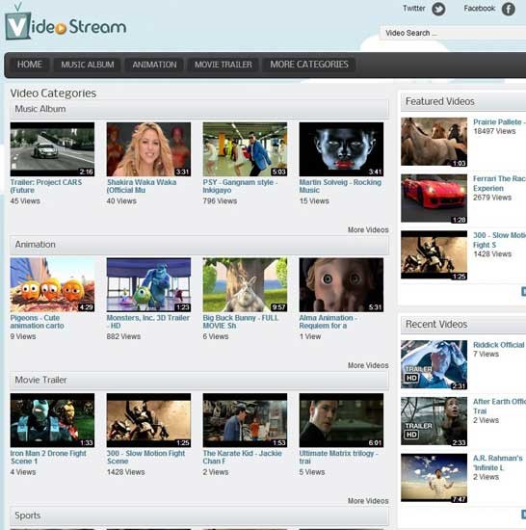526x530 pixels.
Task: Open the Iron Man 2 Drone Fight thumbnail
Action: point(52,420)
